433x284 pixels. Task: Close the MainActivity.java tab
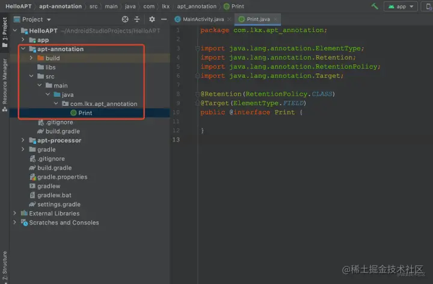click(x=229, y=19)
